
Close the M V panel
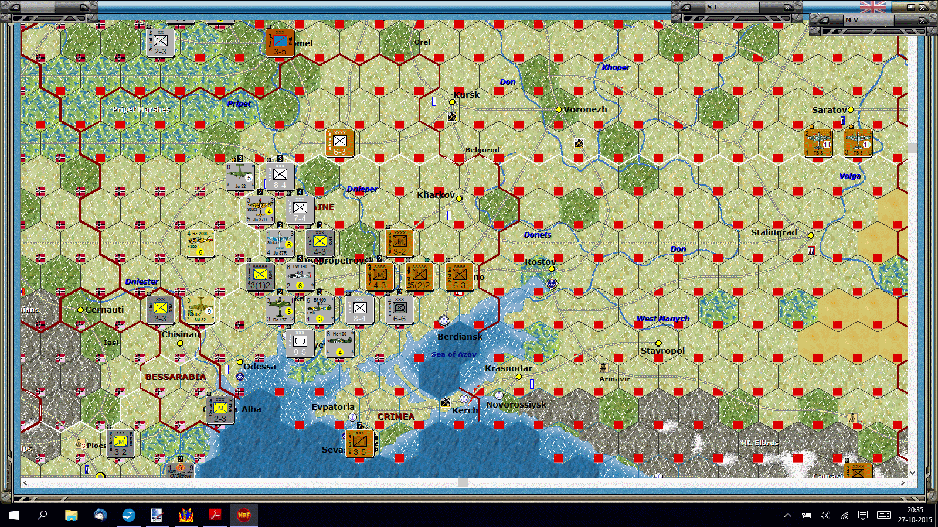(x=923, y=20)
